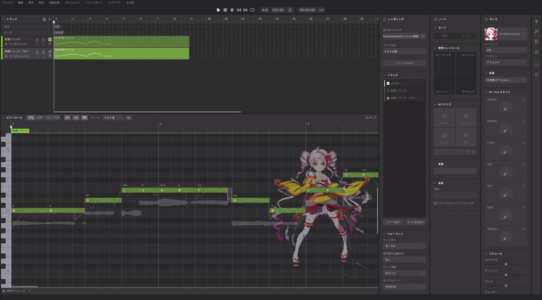
Task: Open the cloud sidebar icon
Action: [536, 64]
